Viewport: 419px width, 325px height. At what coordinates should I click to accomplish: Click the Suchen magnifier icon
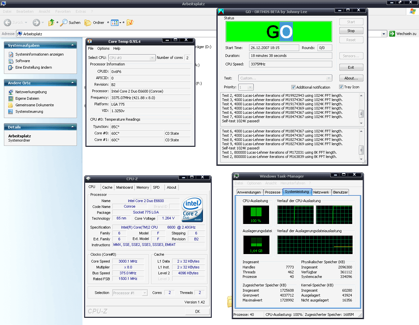tap(64, 23)
